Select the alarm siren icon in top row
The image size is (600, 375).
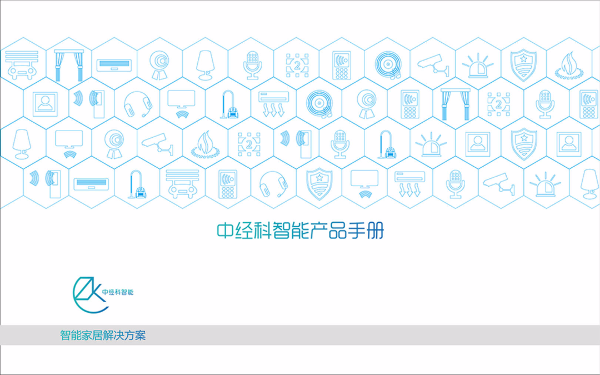[x=479, y=66]
